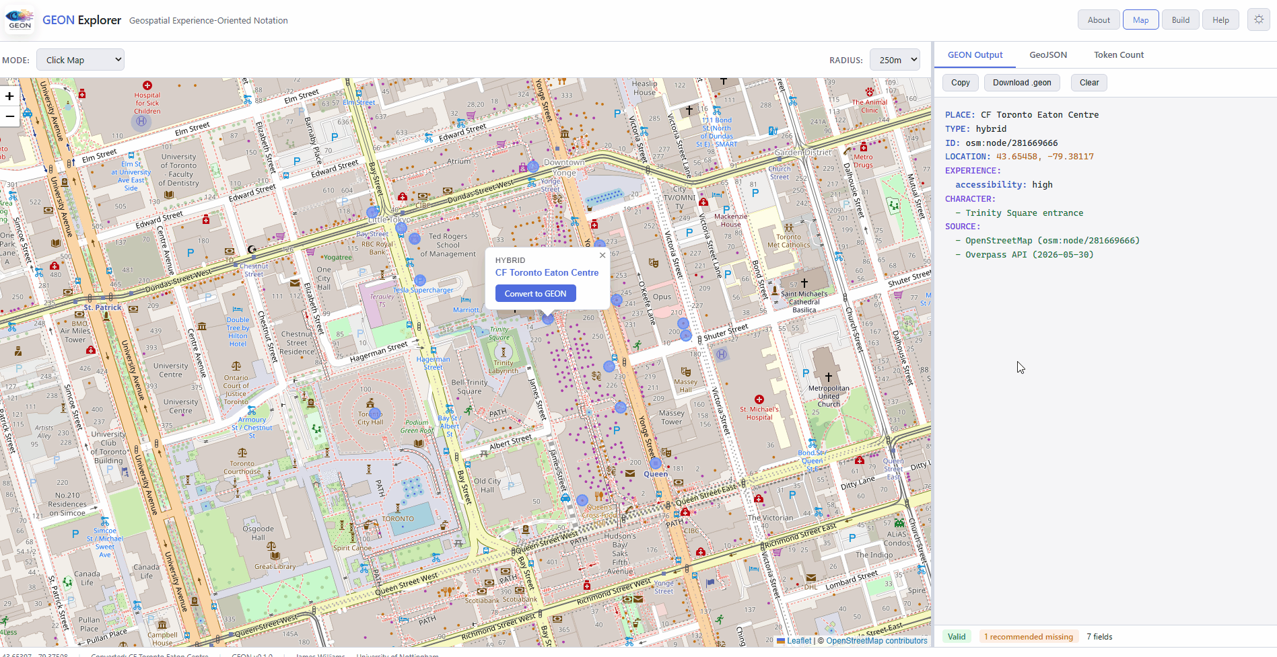Click the 7 fields status text
Image resolution: width=1277 pixels, height=657 pixels.
click(1099, 637)
